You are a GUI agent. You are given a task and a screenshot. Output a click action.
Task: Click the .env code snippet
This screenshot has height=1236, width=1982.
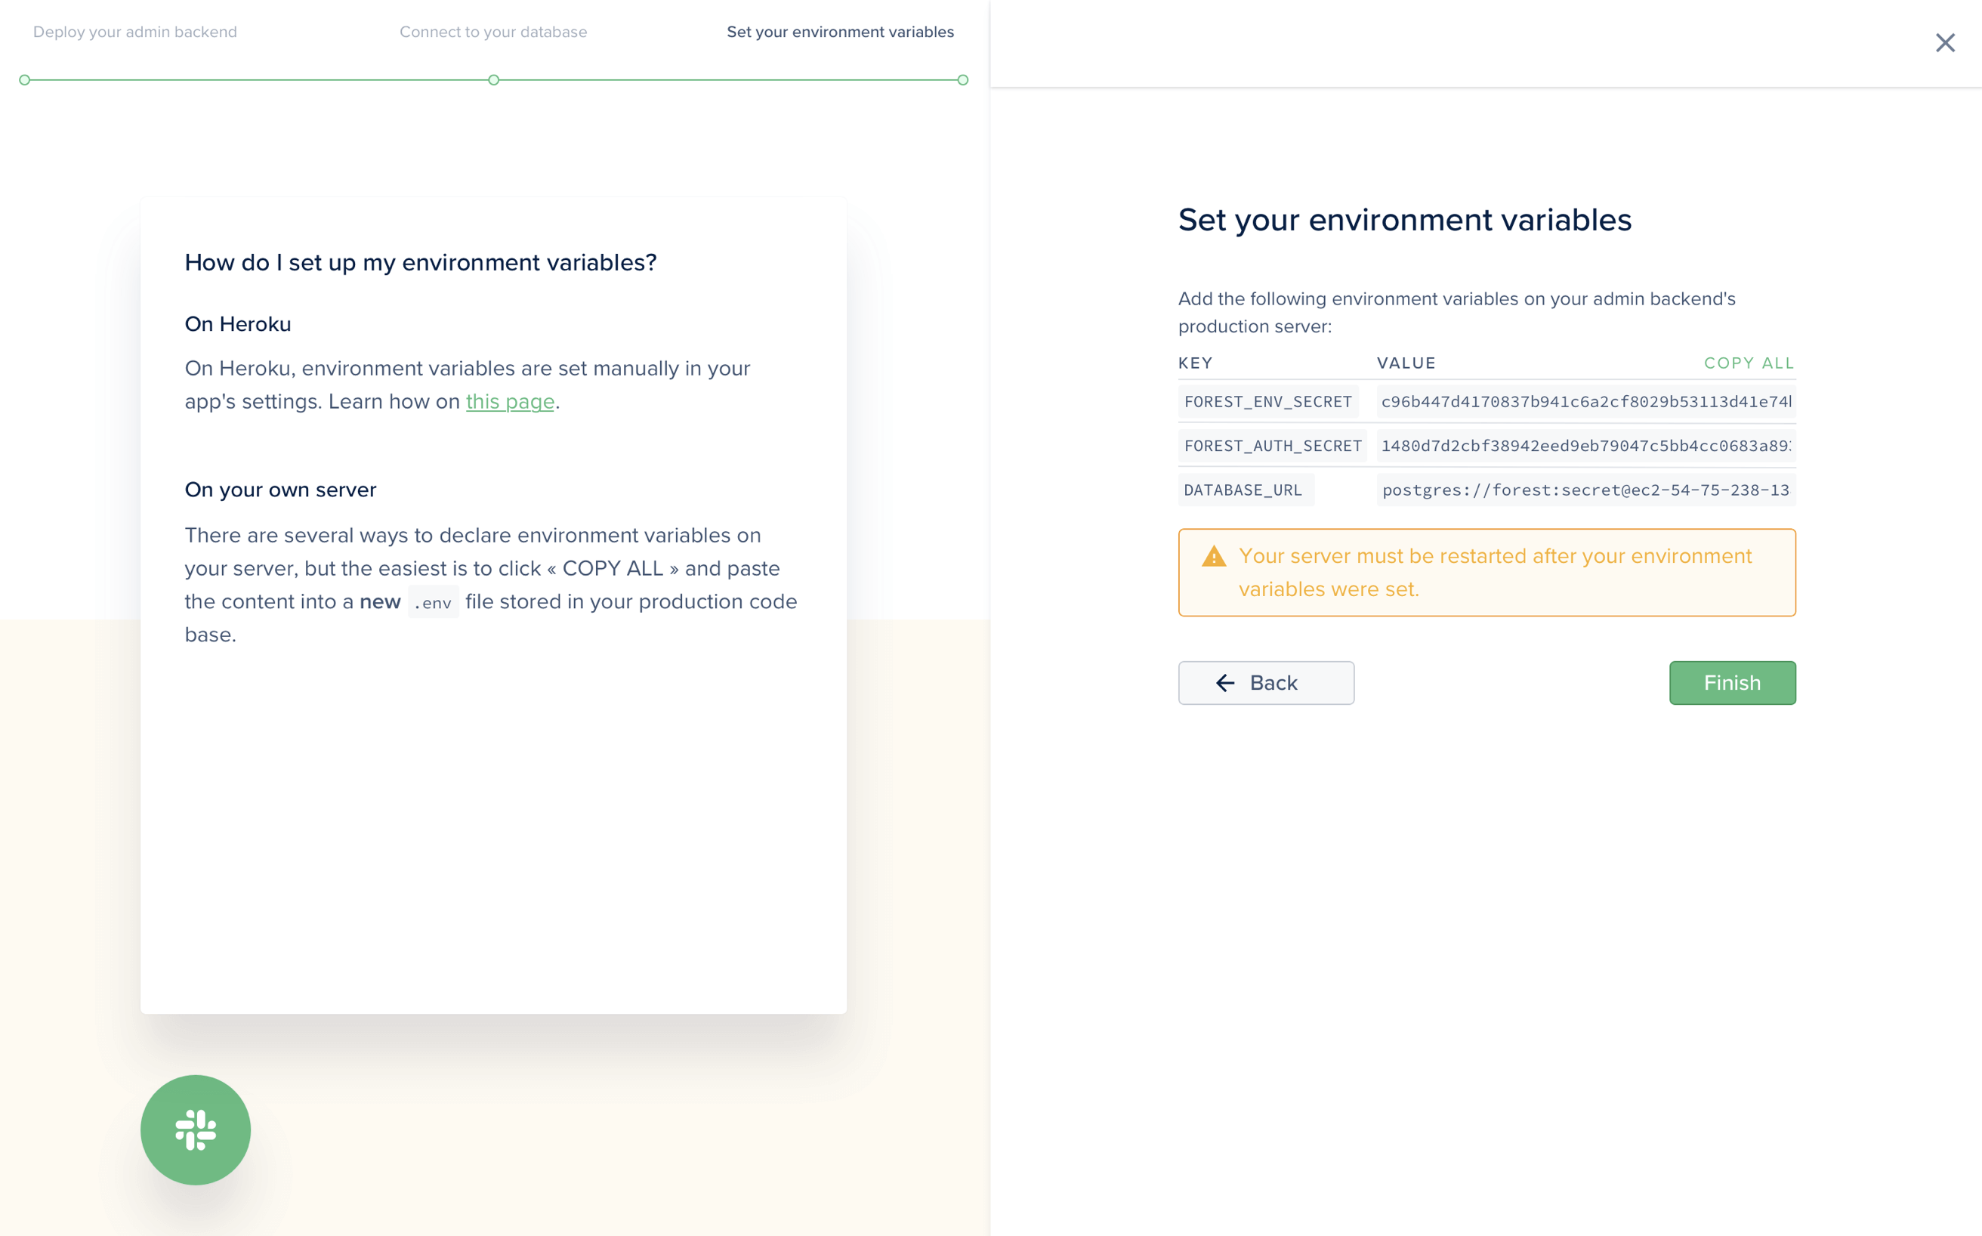(433, 602)
